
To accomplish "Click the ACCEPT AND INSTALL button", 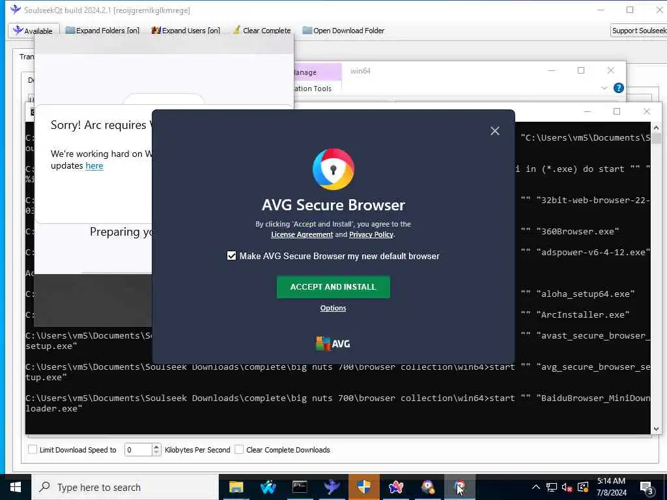I will point(333,287).
